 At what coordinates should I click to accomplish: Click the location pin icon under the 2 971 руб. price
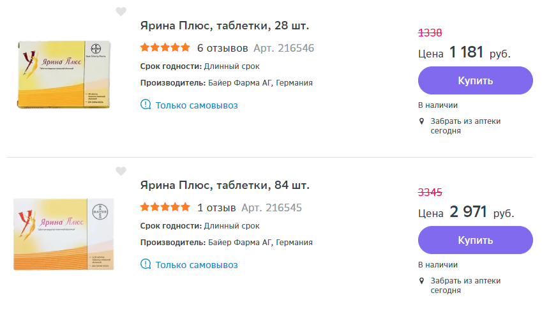421,280
